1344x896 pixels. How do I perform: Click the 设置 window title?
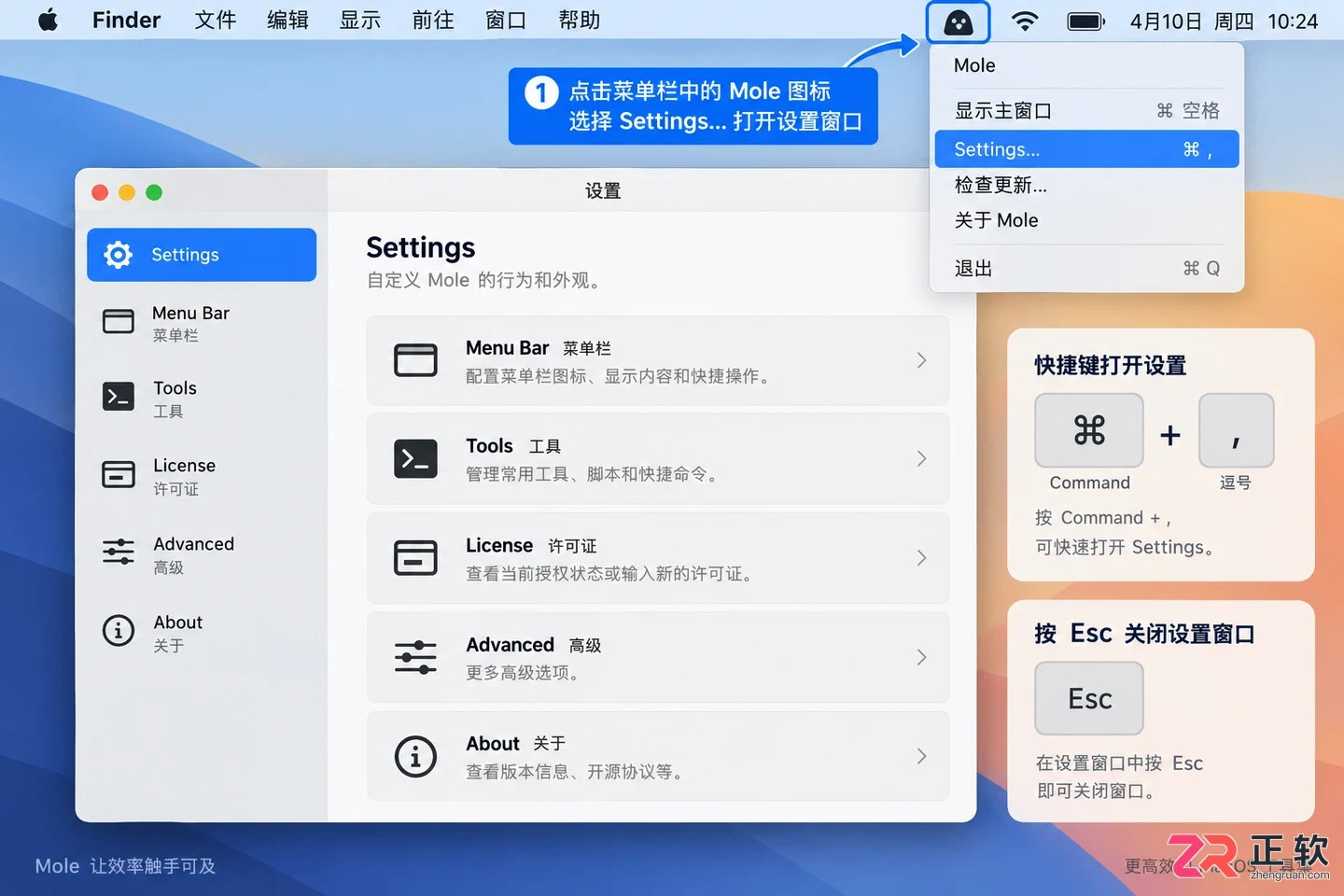tap(603, 190)
